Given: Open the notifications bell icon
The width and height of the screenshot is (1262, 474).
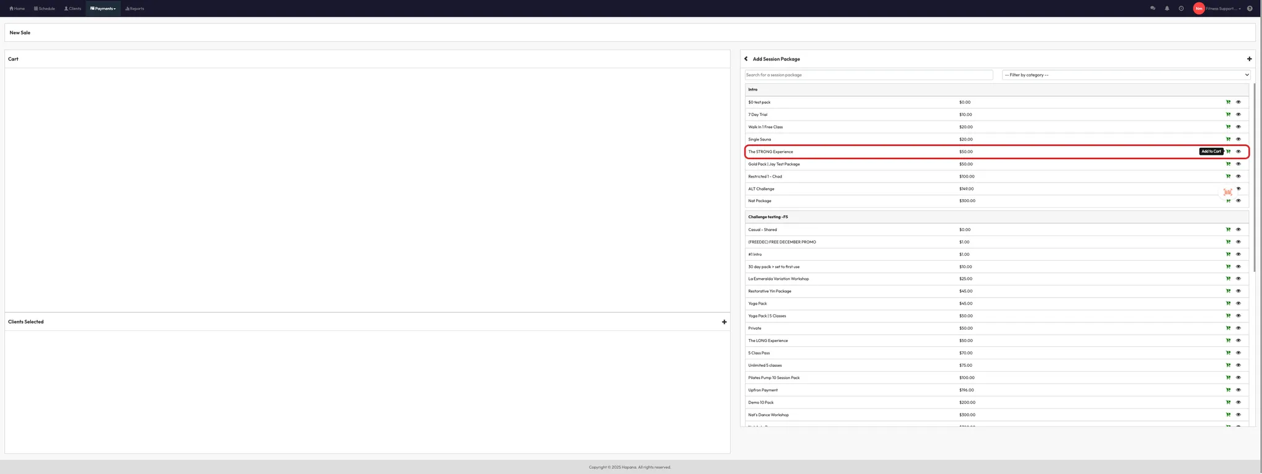Looking at the screenshot, I should tap(1166, 9).
